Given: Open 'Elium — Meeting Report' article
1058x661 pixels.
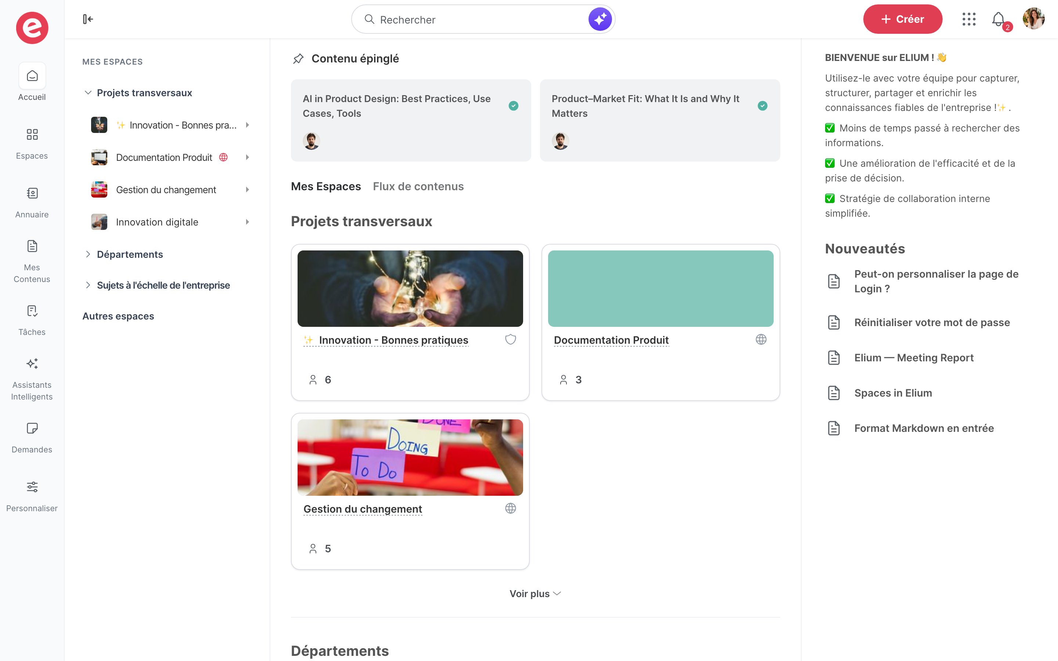Looking at the screenshot, I should 914,358.
